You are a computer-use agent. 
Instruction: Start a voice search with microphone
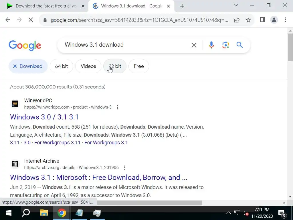(x=211, y=45)
